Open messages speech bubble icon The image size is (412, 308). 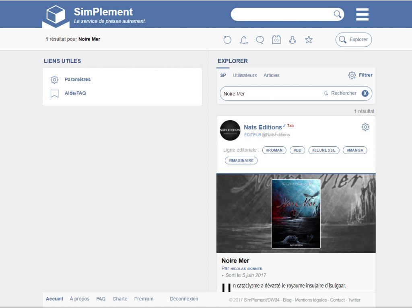260,40
